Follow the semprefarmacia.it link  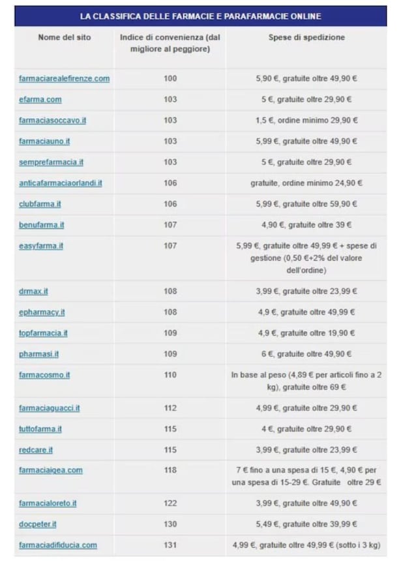click(51, 162)
